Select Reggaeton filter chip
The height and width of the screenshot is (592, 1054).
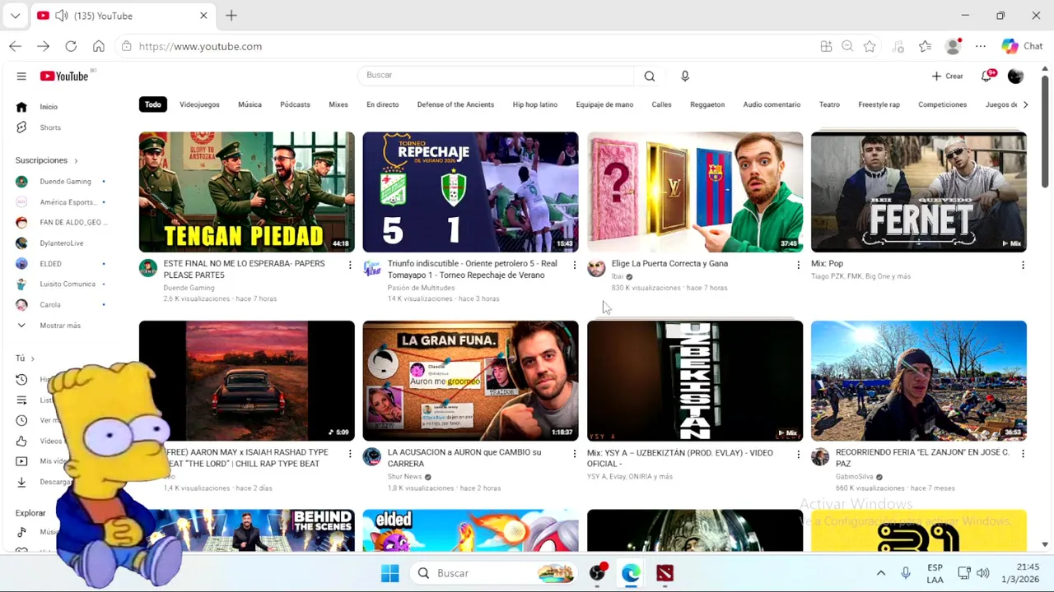707,104
